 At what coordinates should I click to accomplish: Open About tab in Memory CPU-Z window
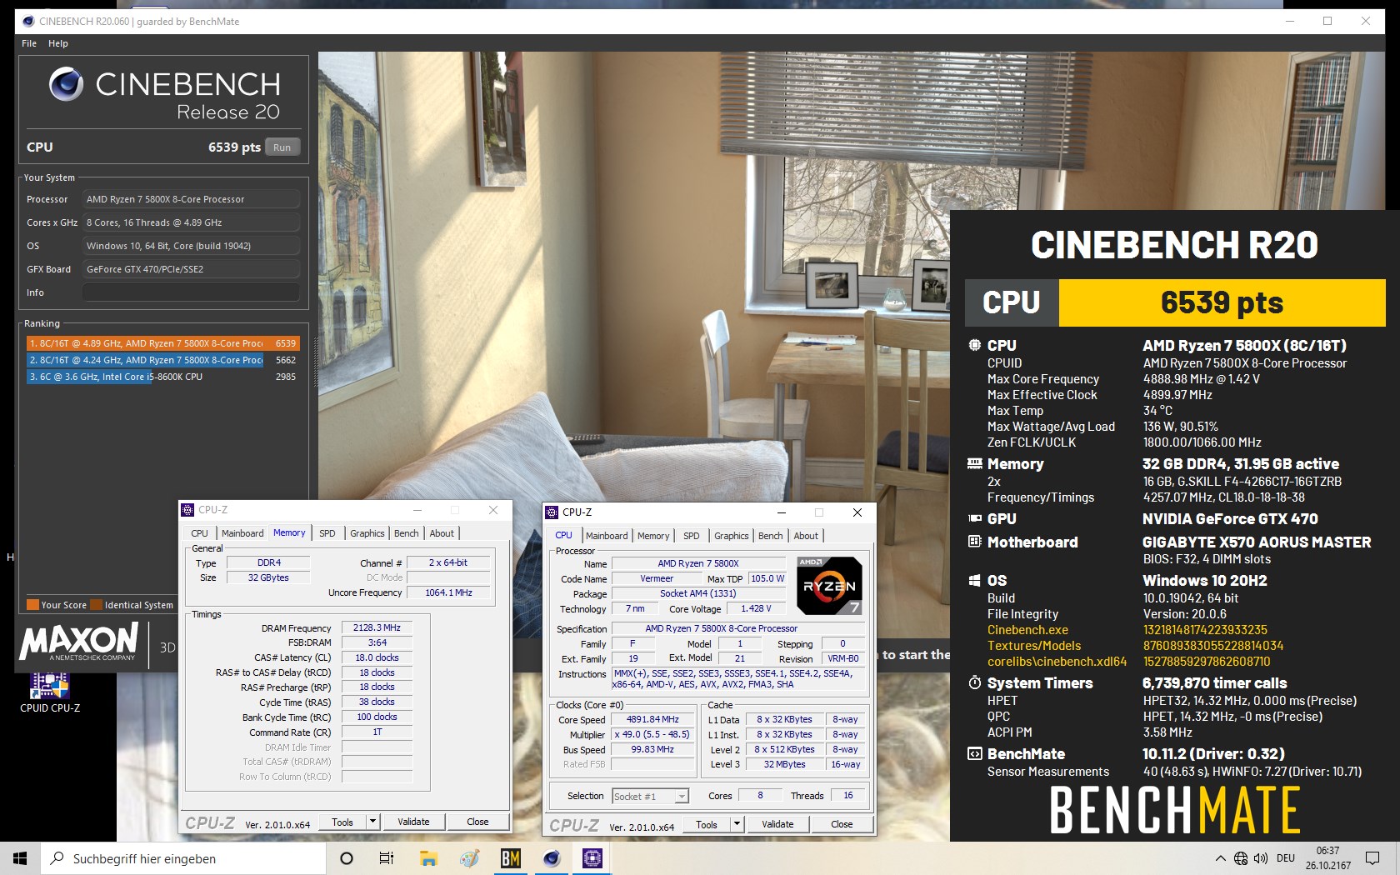(442, 533)
